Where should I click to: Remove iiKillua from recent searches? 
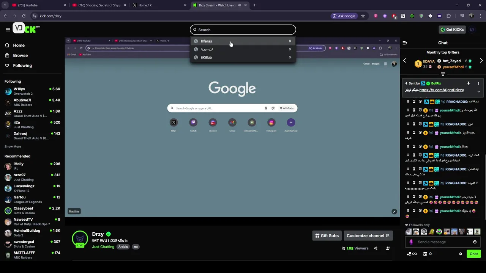[x=290, y=57]
